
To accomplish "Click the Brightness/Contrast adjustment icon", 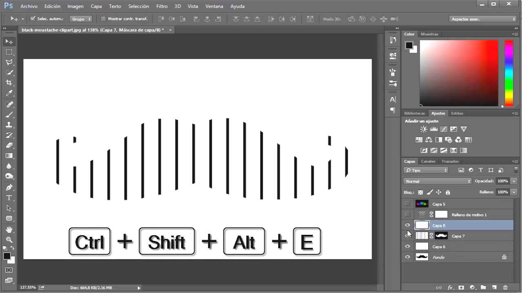I will pos(424,129).
